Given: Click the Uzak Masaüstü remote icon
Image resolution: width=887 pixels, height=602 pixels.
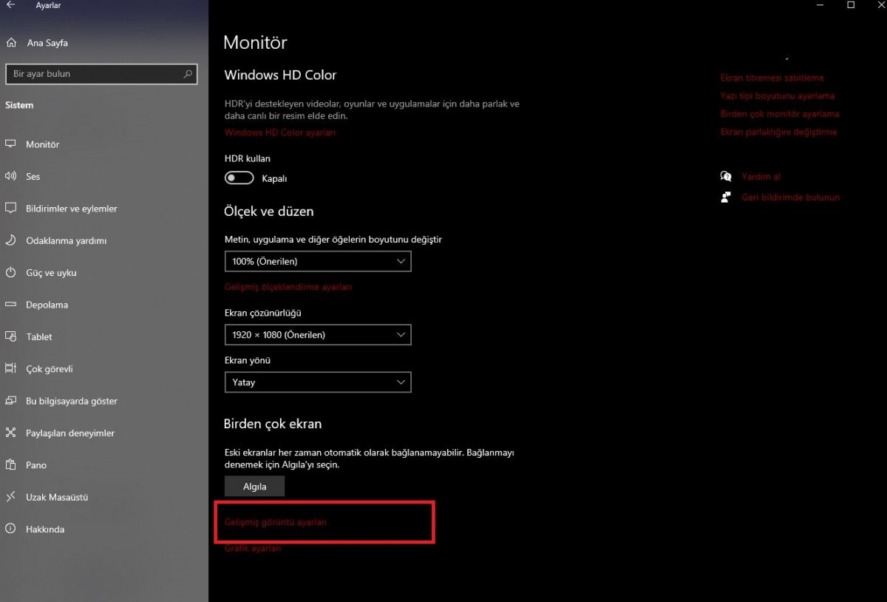Looking at the screenshot, I should (x=11, y=497).
